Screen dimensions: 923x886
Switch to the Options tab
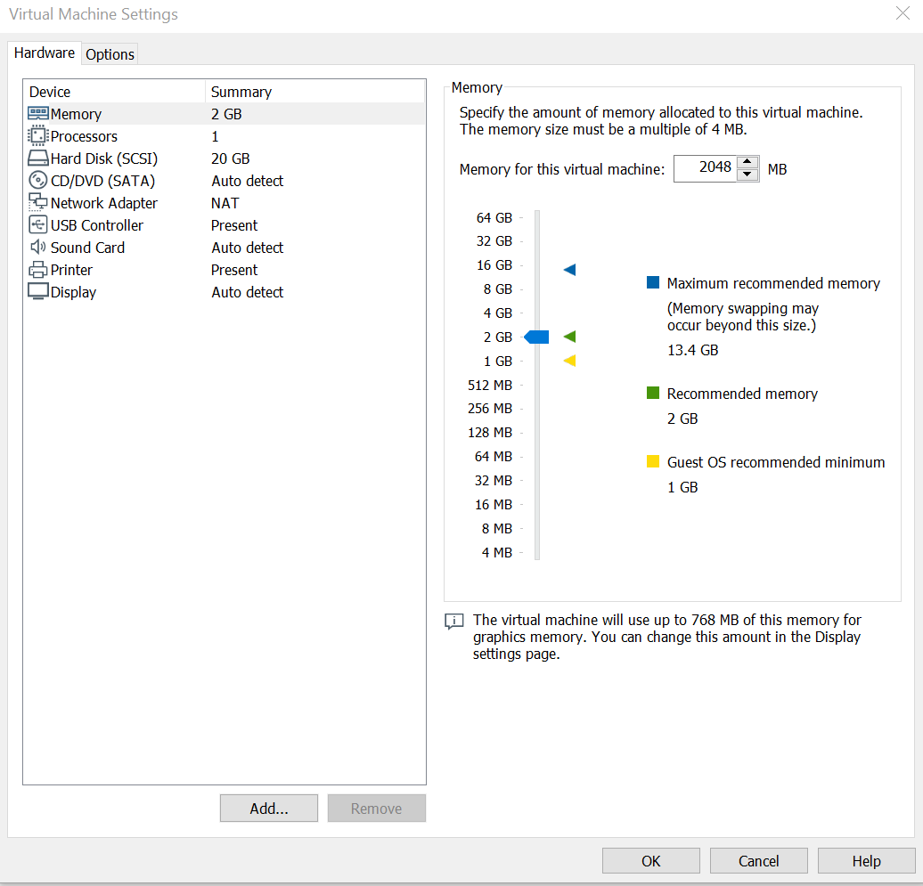[110, 54]
